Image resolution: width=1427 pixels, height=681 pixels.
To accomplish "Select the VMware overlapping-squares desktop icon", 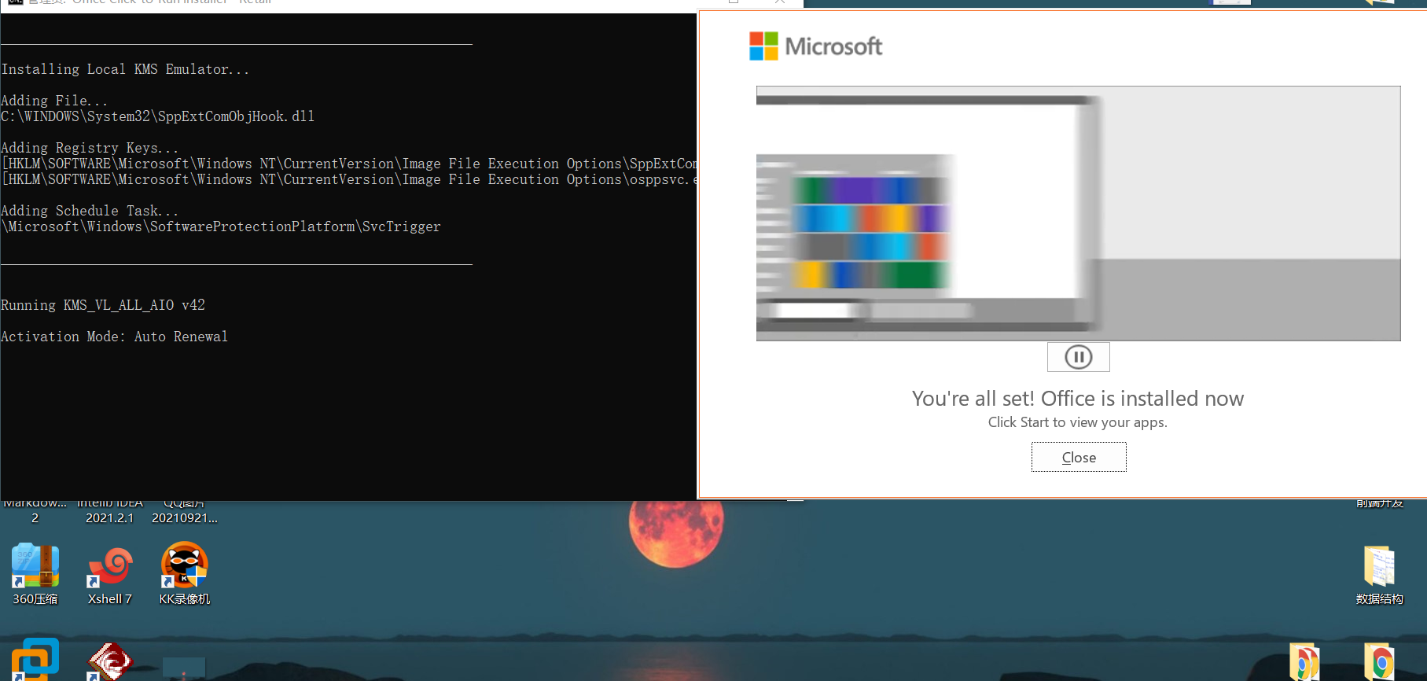I will click(x=35, y=661).
